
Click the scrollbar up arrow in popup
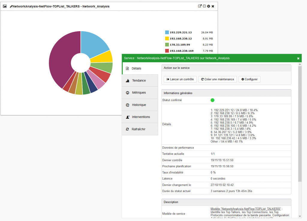[x=300, y=64]
